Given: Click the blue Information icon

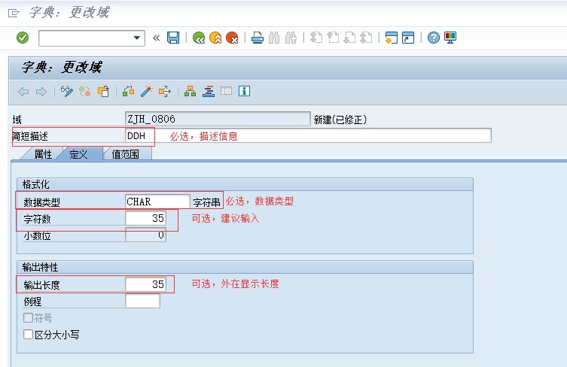Looking at the screenshot, I should 244,91.
